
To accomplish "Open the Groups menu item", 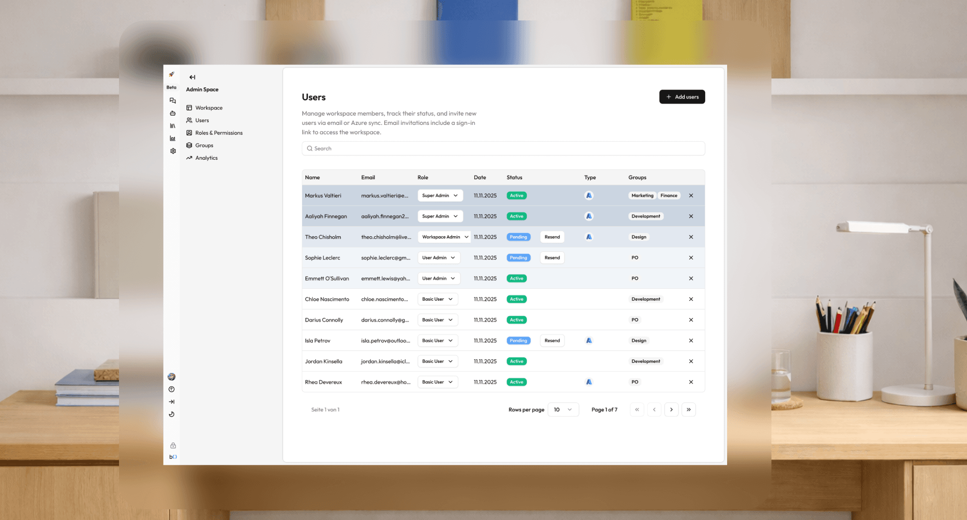I will tap(204, 145).
